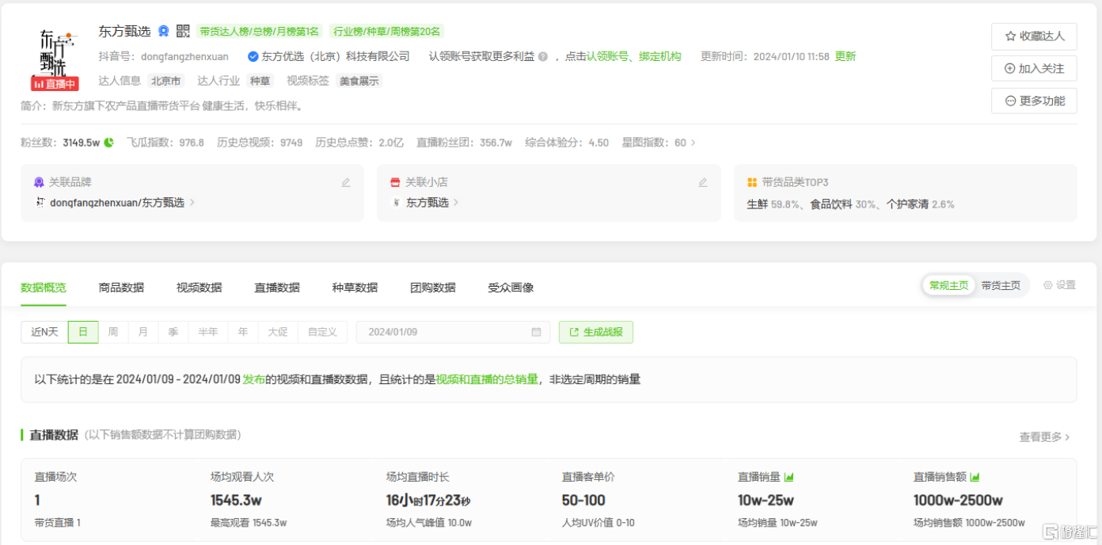Screen dimensions: 1102x545
Task: Click 生成战报 button
Action: [x=596, y=332]
